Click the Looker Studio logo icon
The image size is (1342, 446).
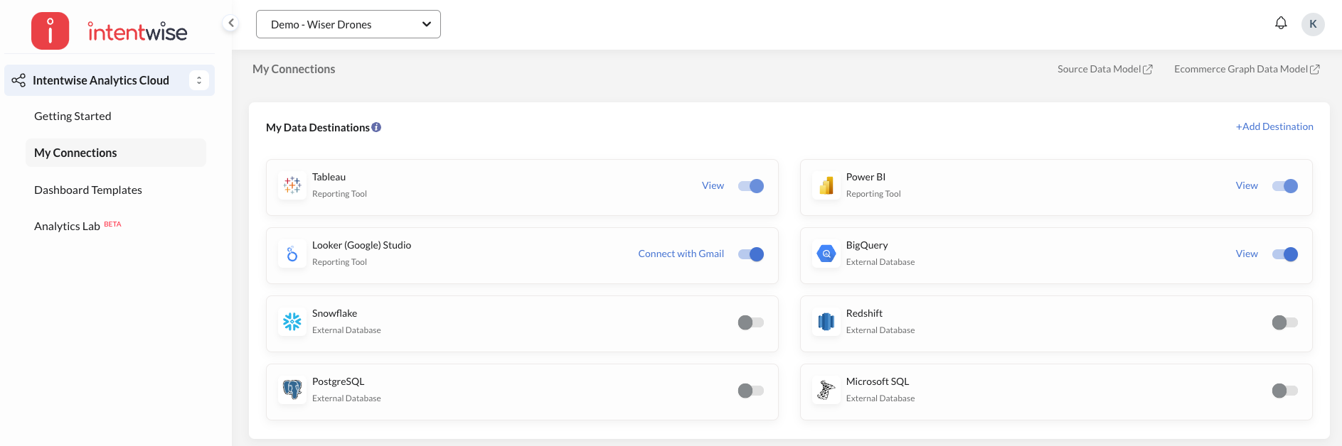292,254
